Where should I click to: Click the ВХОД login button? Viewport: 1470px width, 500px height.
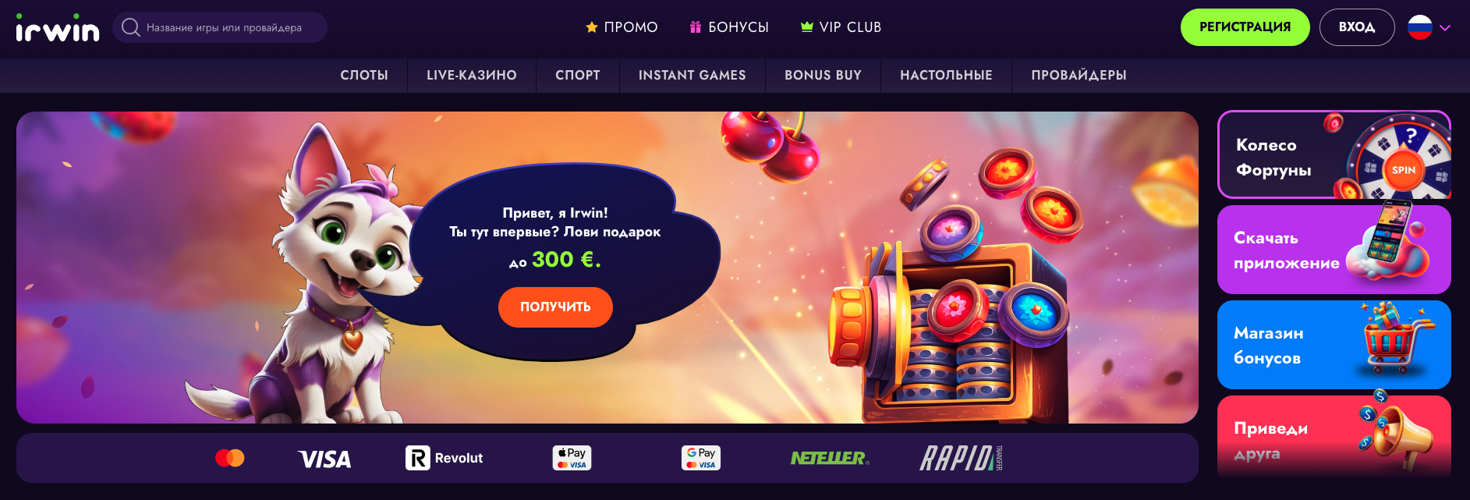[x=1357, y=27]
